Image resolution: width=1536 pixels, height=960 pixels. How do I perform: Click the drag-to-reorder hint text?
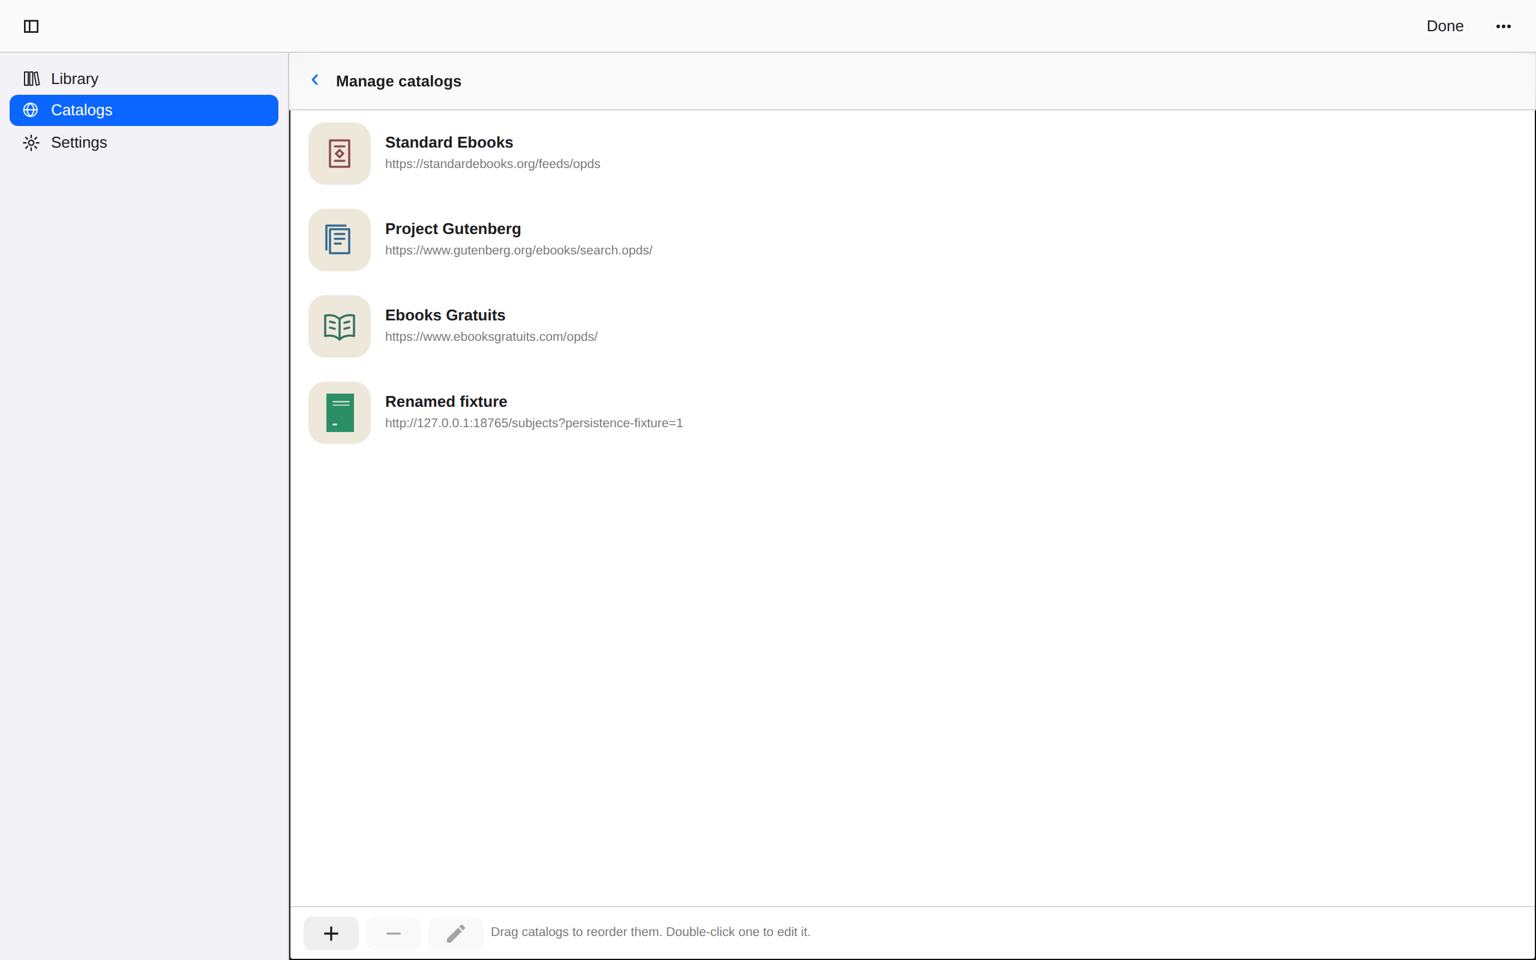point(650,931)
